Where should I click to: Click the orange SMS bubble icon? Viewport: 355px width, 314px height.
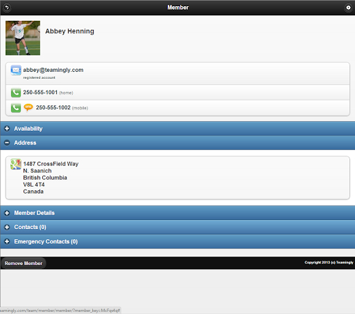[28, 107]
